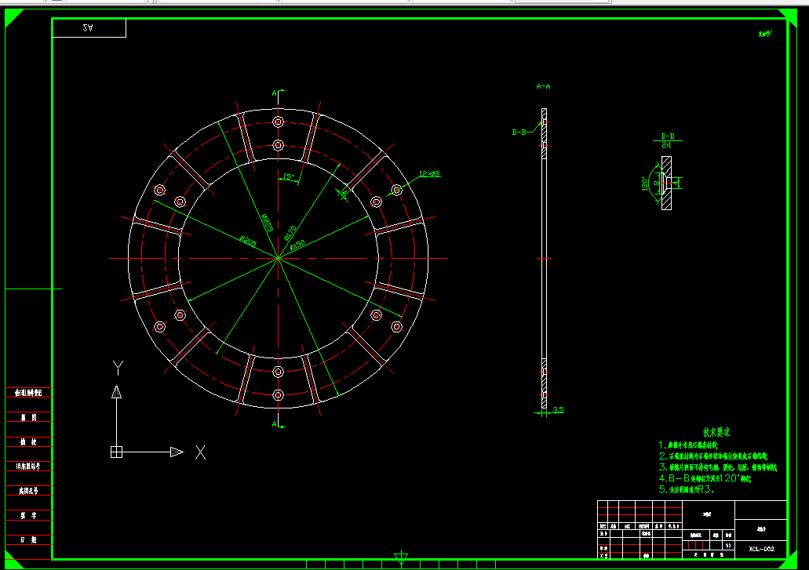Select the XCL-002 drawing number in title block
Image resolution: width=809 pixels, height=570 pixels.
[x=762, y=549]
